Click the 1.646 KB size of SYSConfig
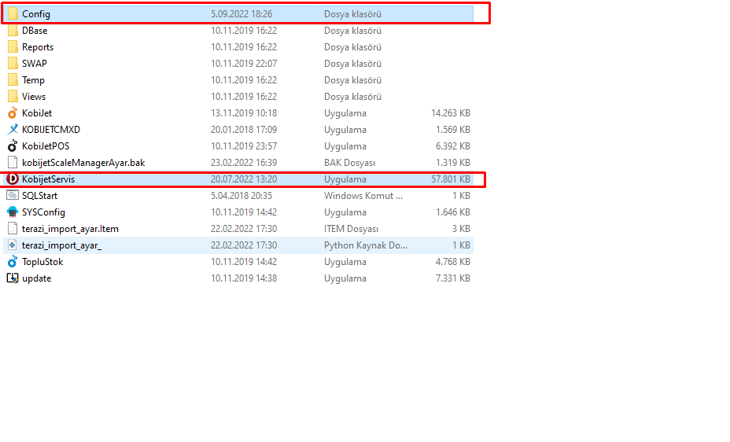Viewport: 730px width, 442px height. coord(453,212)
